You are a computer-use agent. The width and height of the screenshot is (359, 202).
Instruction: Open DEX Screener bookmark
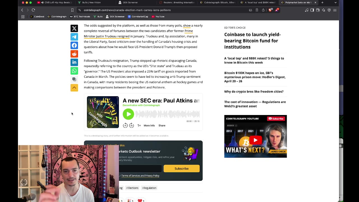[115, 17]
